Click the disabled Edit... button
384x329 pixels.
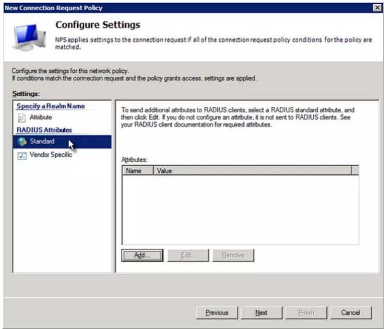[188, 255]
